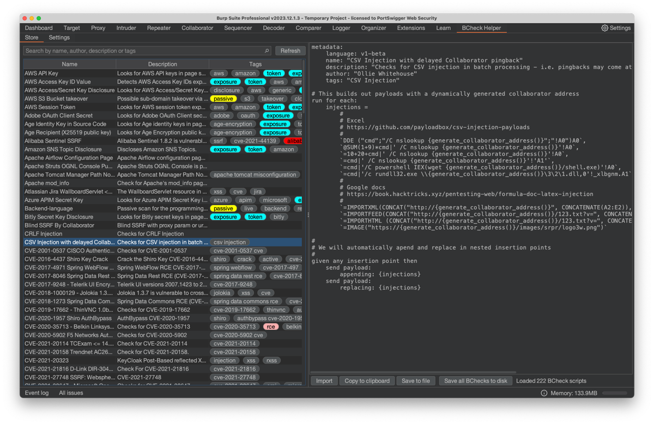Go to the Intruder tab
The image size is (654, 424).
click(x=126, y=28)
